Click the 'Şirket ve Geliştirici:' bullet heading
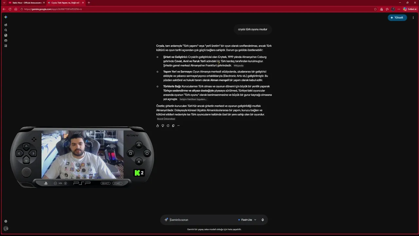This screenshot has height=236, width=419. 175,57
